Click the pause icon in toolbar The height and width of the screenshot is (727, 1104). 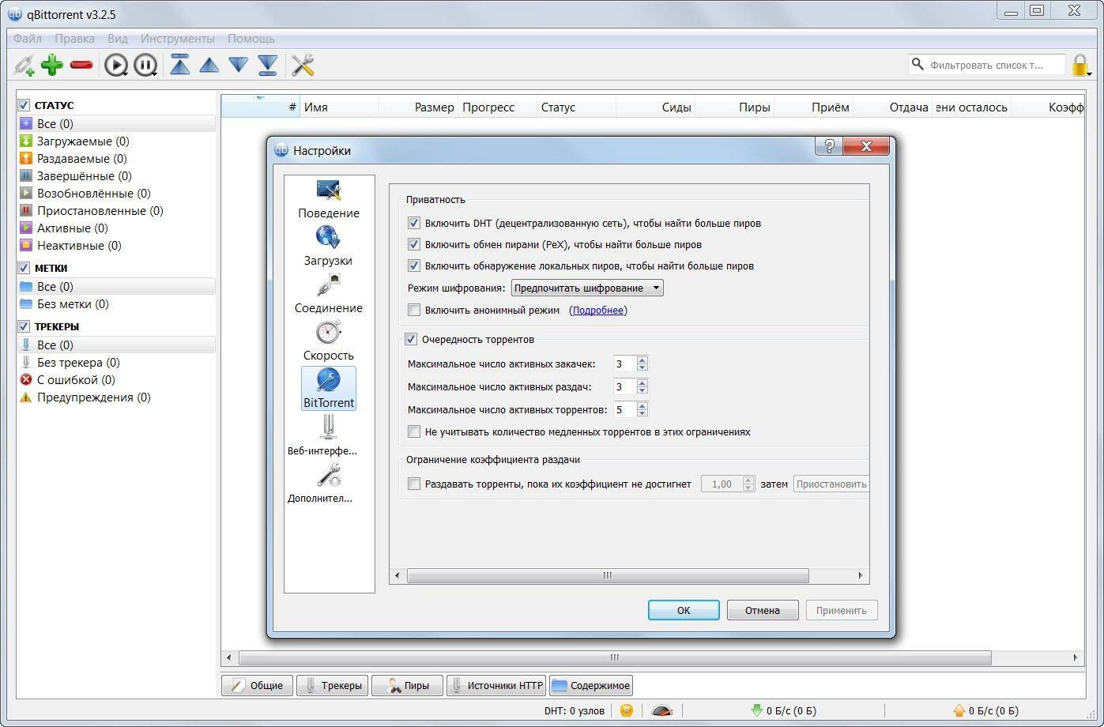click(145, 66)
